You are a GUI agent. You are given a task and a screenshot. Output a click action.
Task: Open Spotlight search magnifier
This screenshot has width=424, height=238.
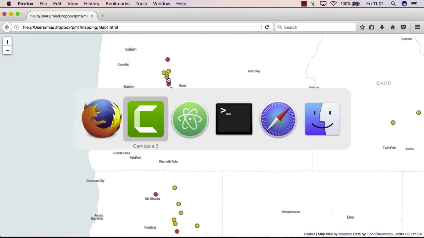[393, 4]
